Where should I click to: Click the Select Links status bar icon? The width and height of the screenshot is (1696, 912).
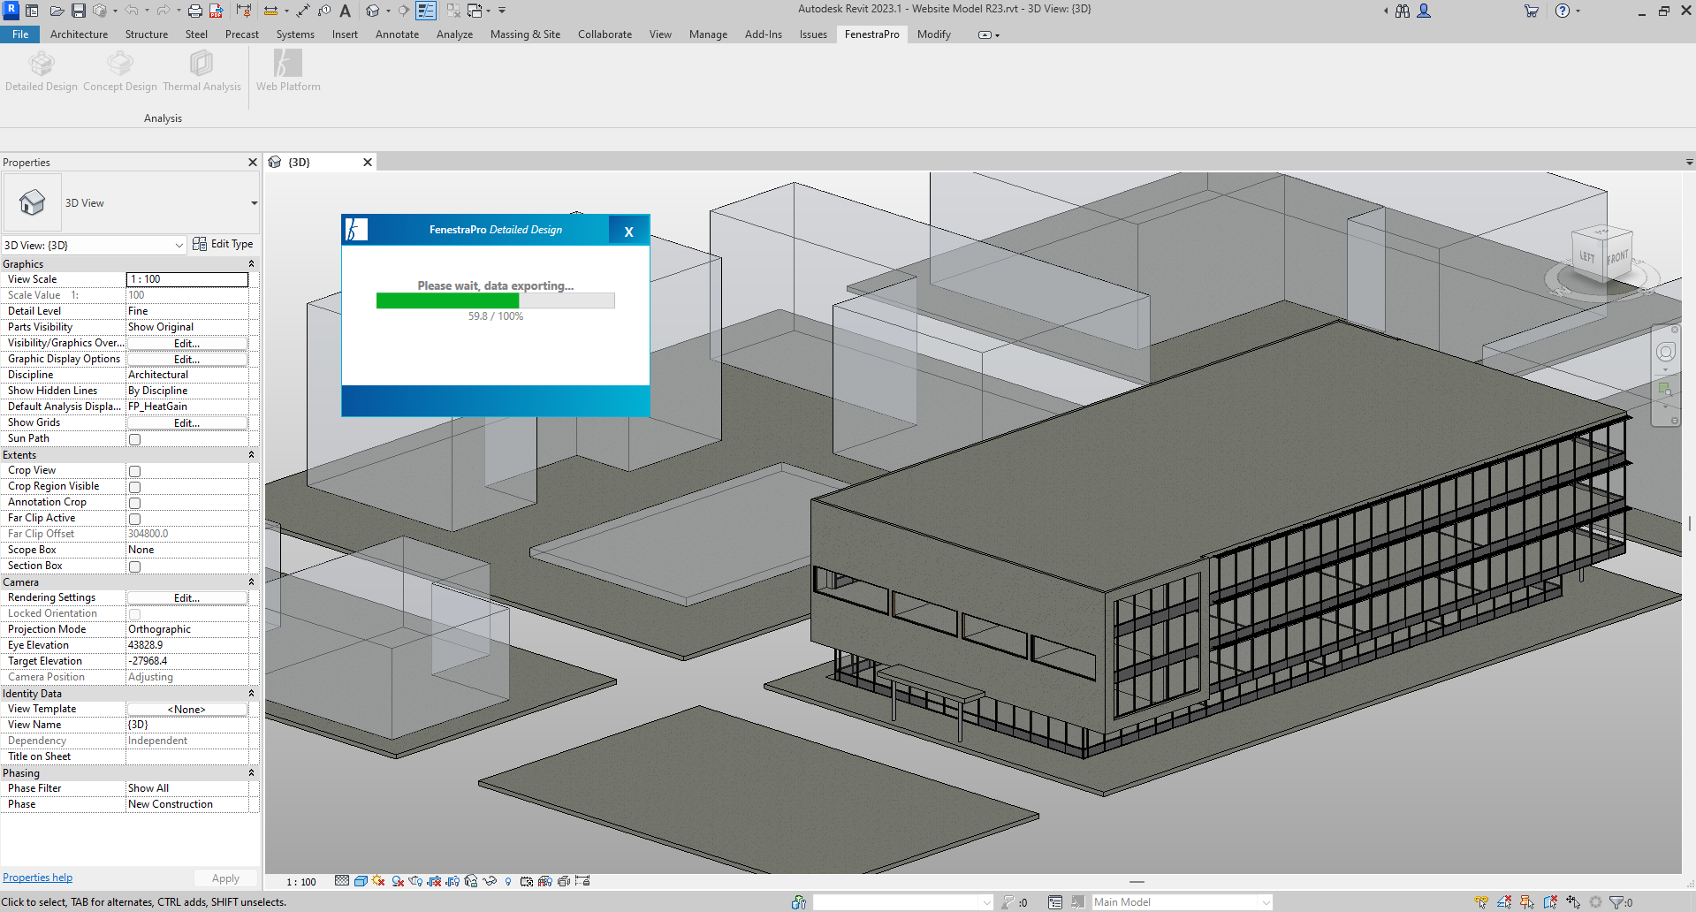click(1481, 902)
